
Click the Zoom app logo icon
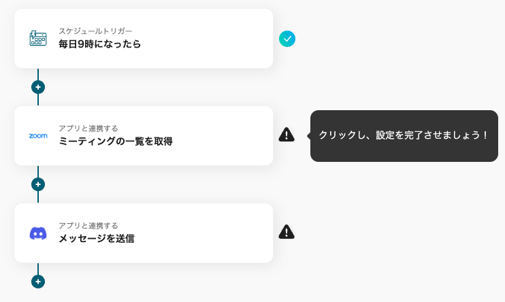click(38, 136)
